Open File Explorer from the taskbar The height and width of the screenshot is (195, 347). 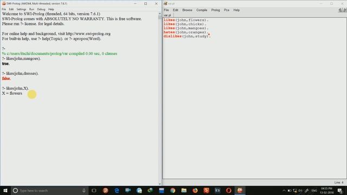coord(184,190)
